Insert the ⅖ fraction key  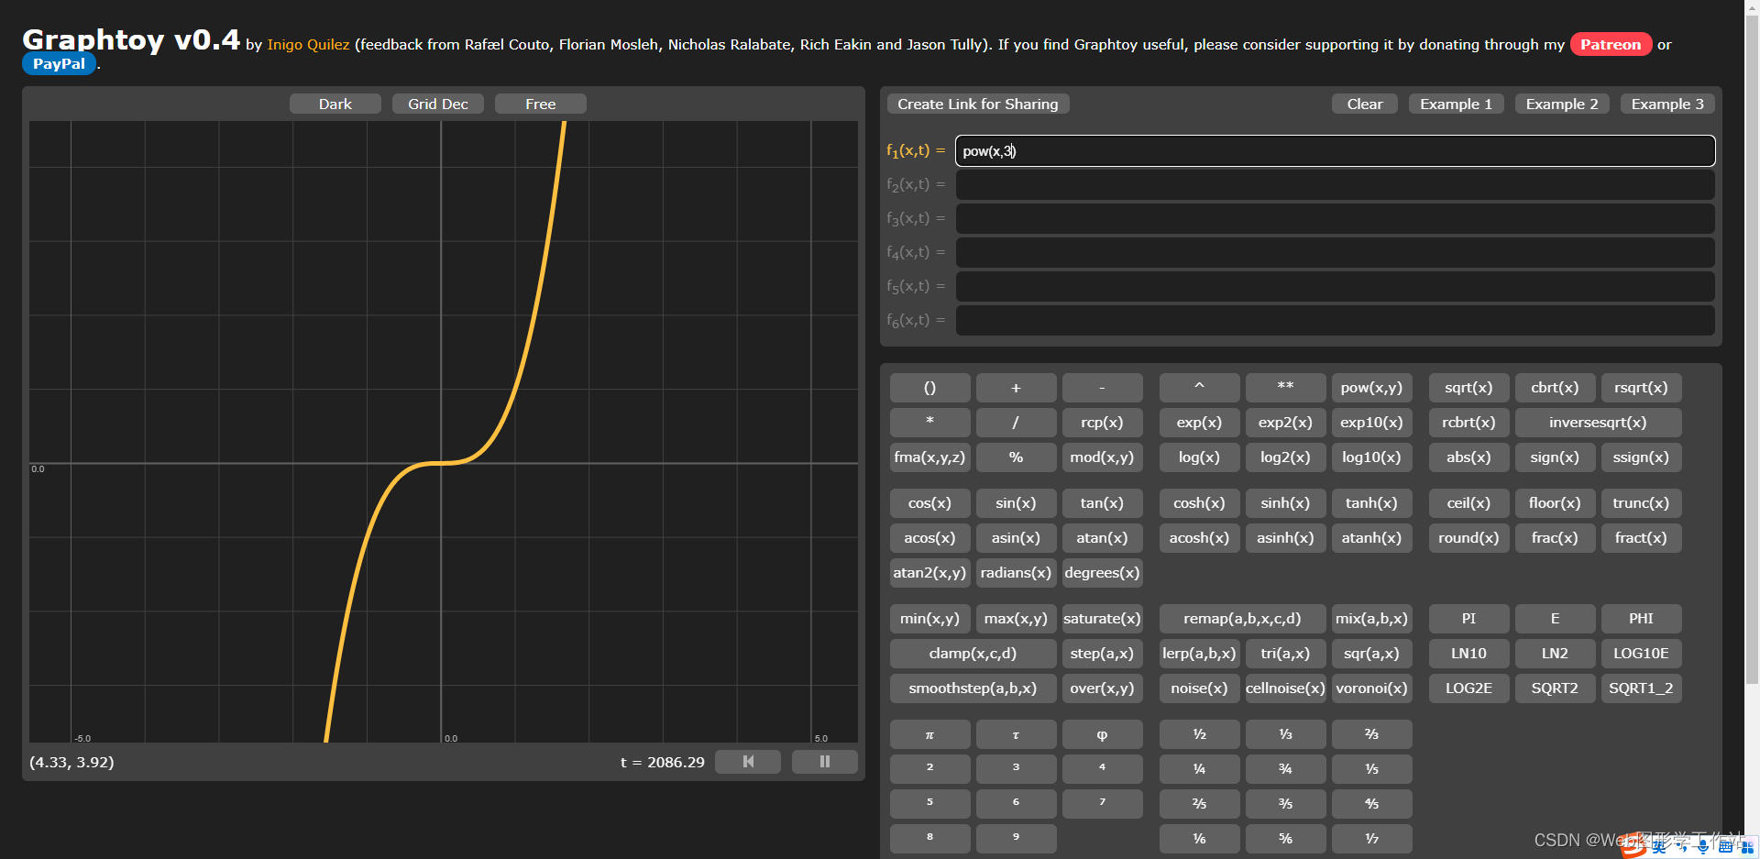[x=1199, y=804]
